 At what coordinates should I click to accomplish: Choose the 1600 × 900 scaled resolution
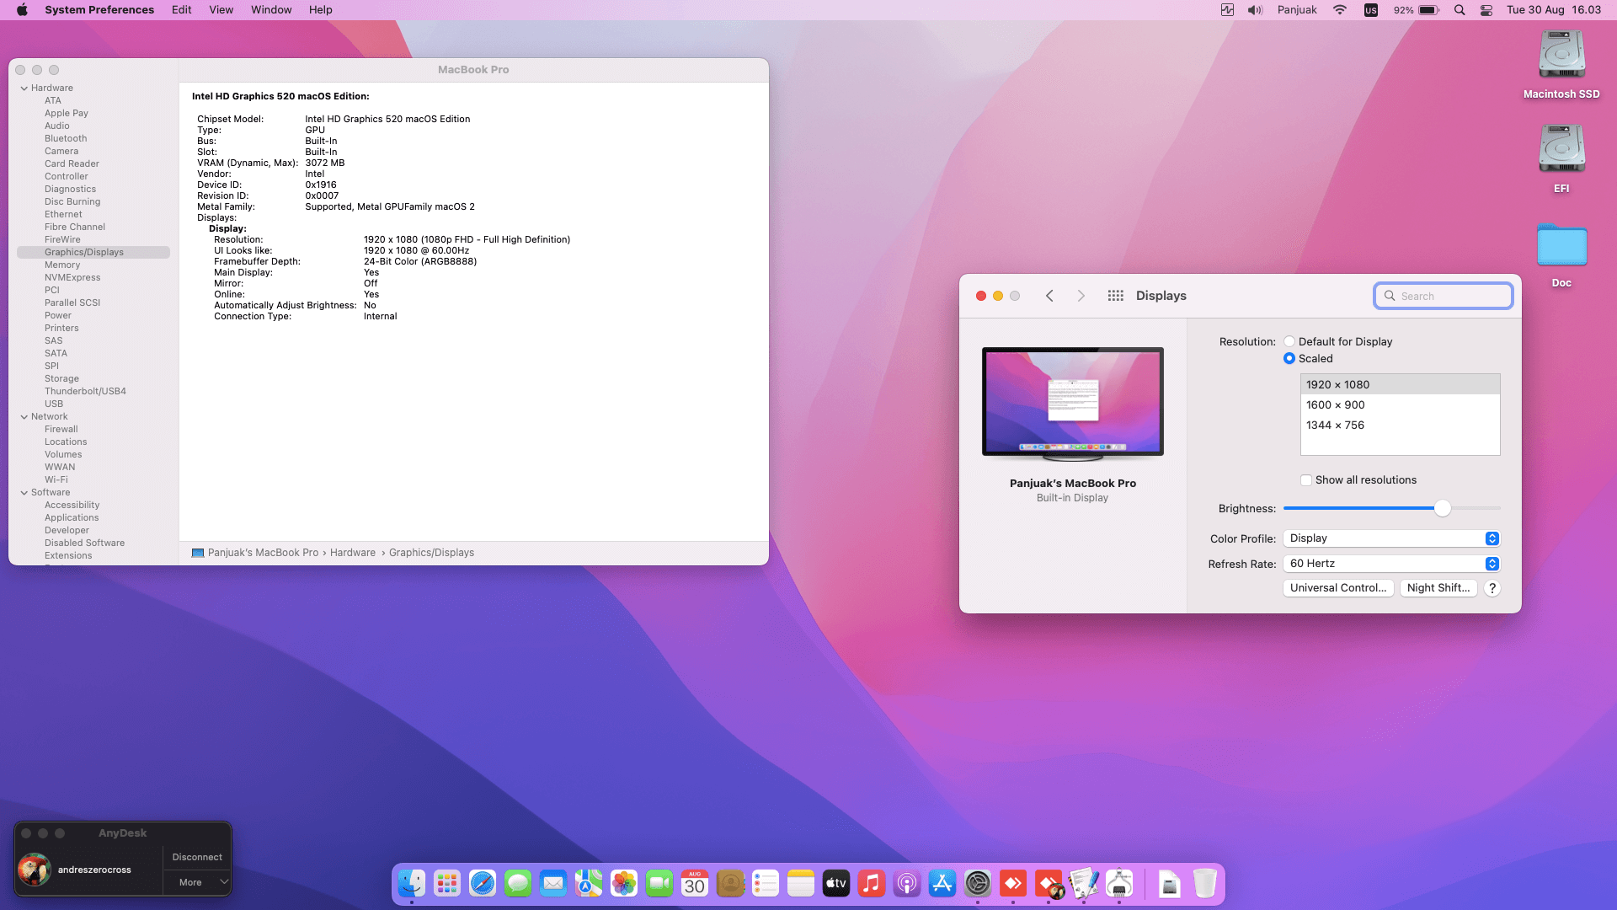click(x=1400, y=405)
